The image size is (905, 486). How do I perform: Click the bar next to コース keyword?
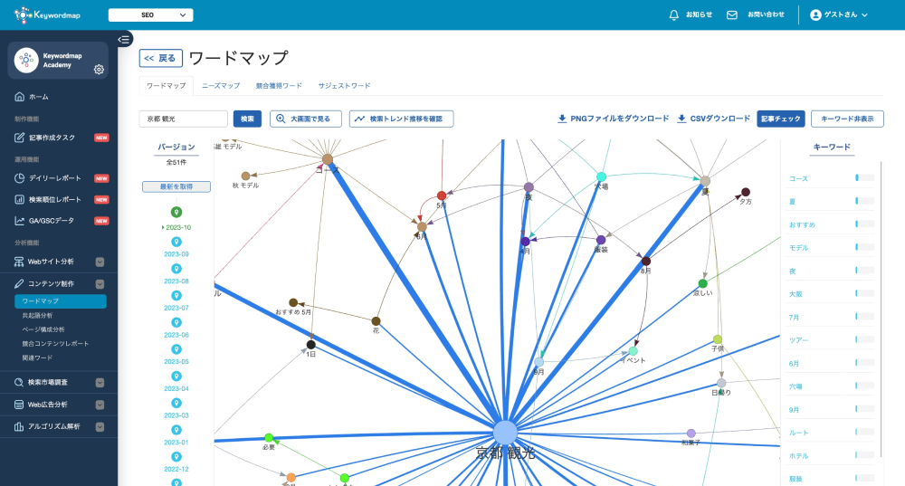[x=864, y=178]
